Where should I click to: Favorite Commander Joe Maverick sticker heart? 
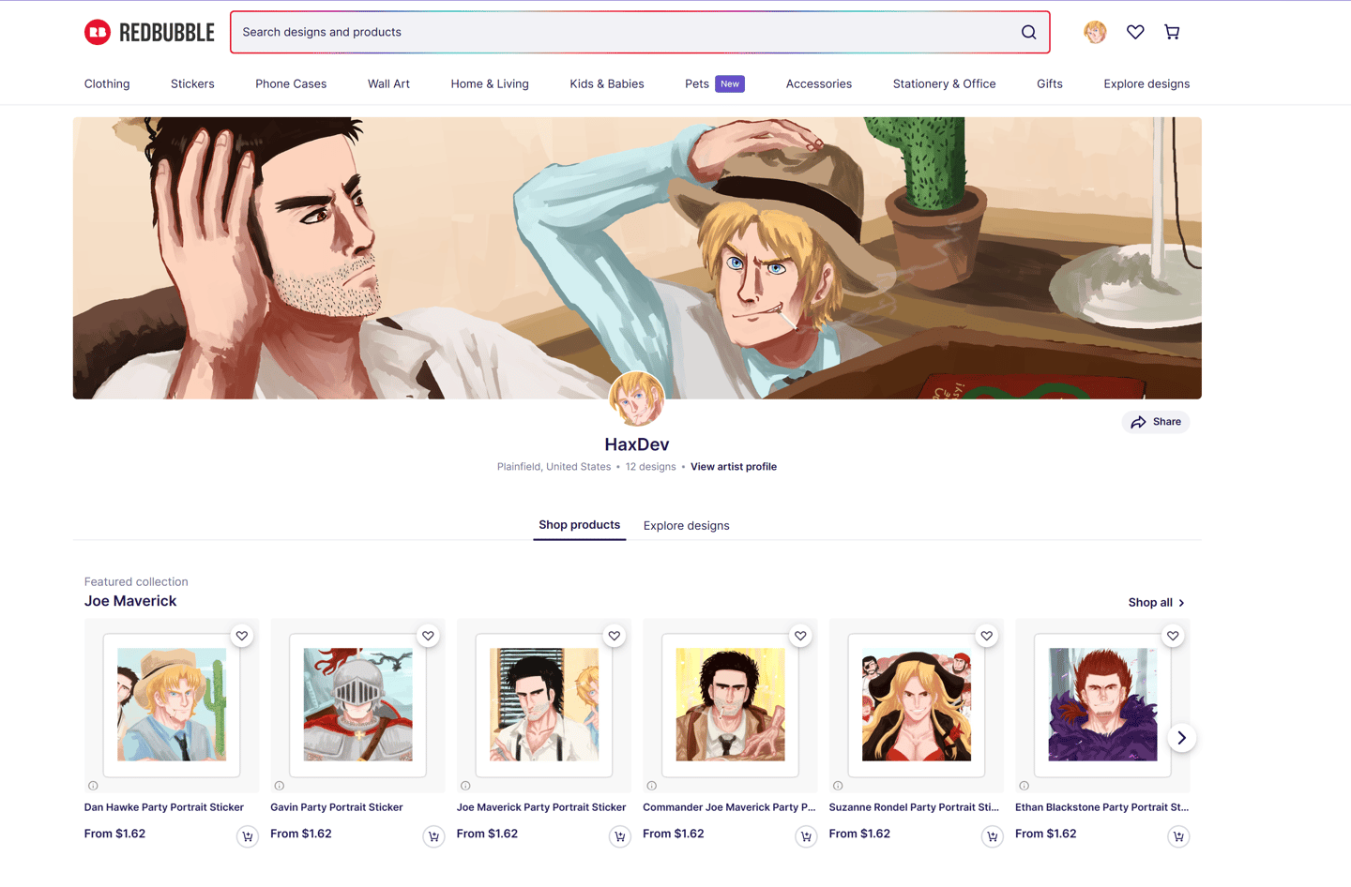click(800, 636)
